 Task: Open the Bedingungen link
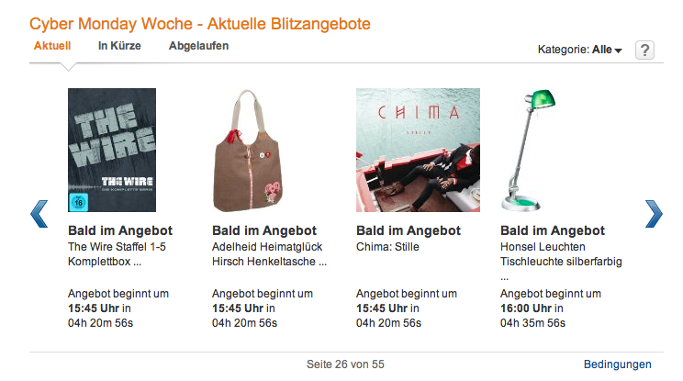[x=618, y=364]
